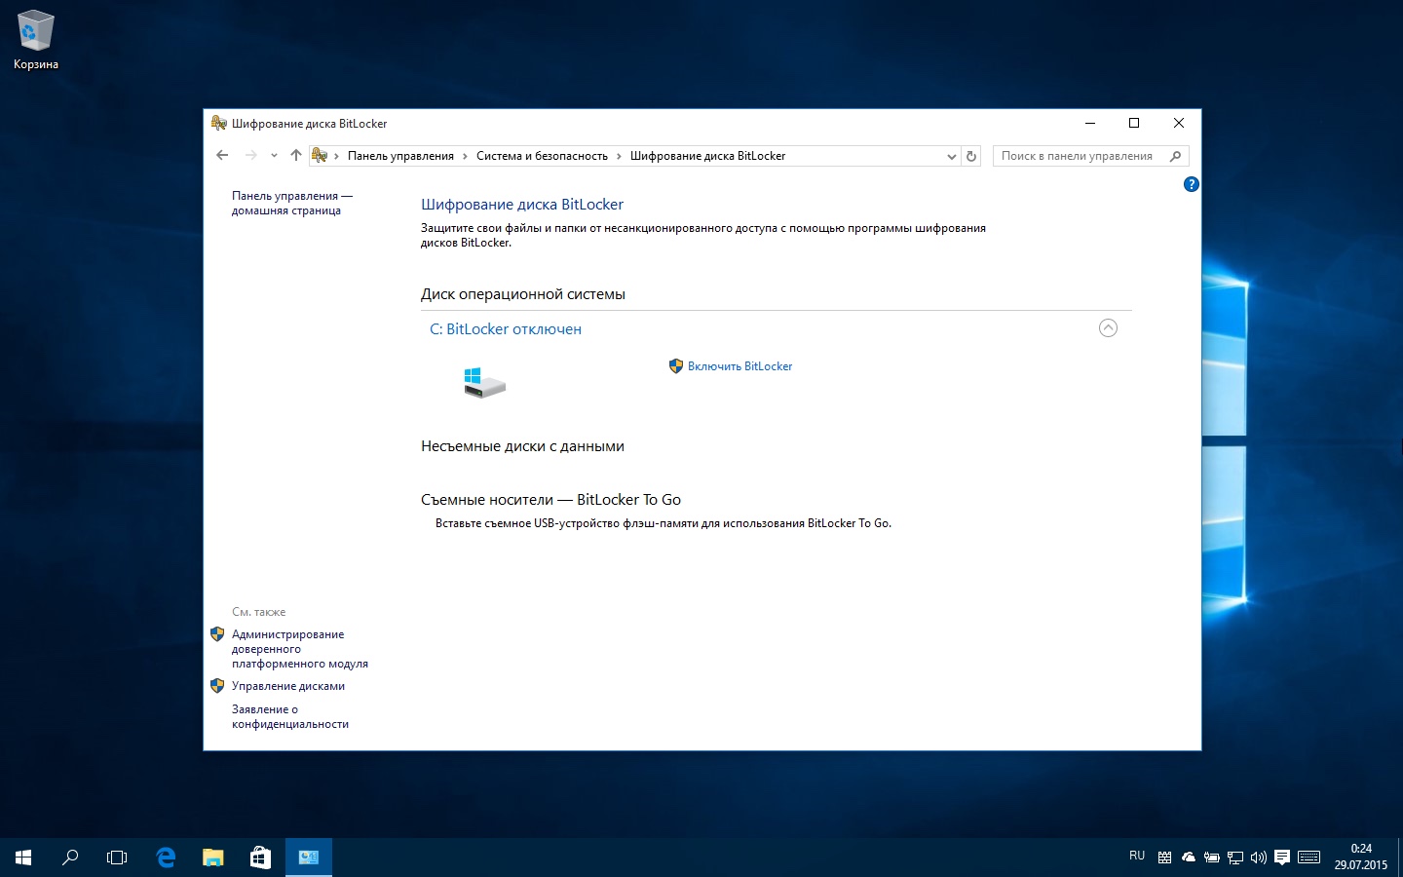
Task: Go up one level with up arrow
Action: (296, 156)
